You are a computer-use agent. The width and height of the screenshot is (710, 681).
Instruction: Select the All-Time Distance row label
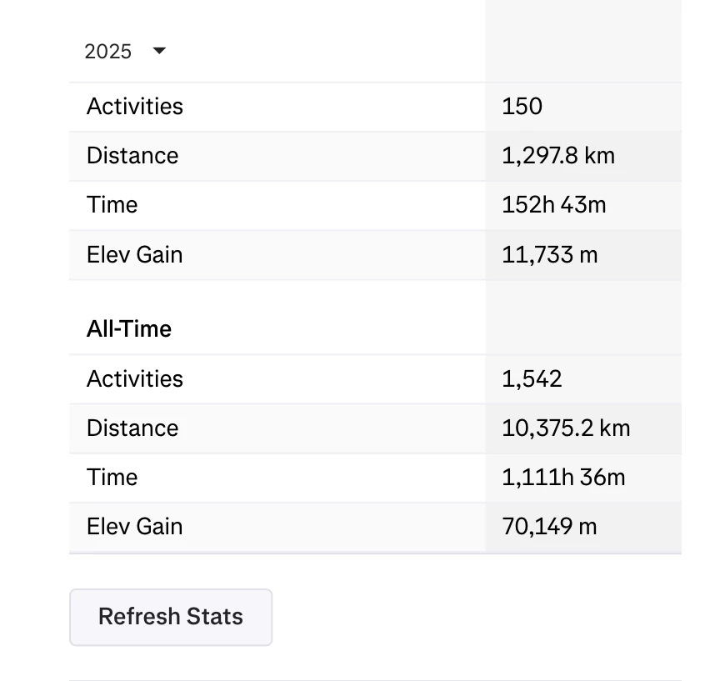(132, 428)
